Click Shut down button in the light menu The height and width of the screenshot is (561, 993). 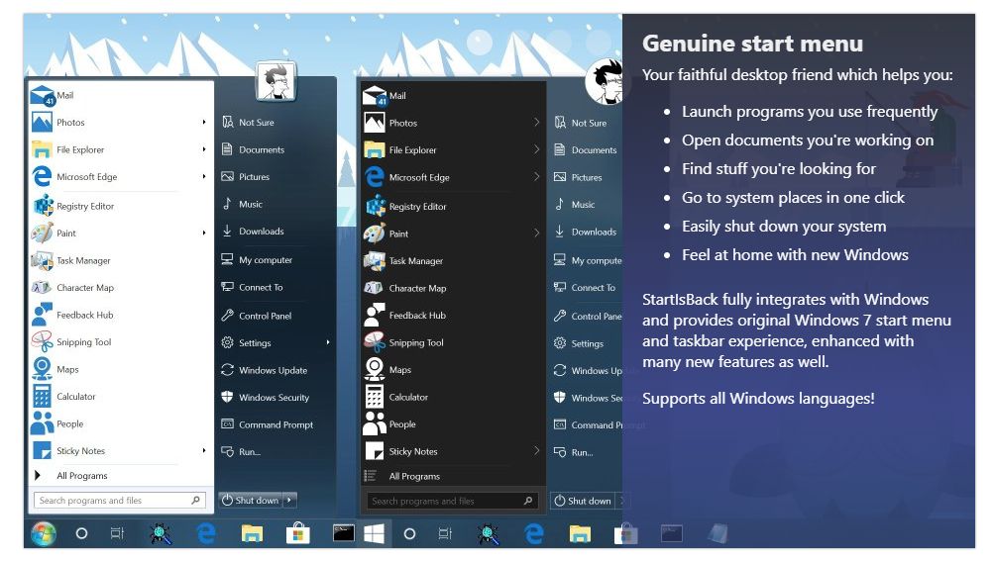point(251,501)
